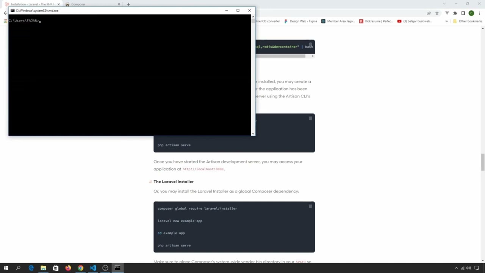Open the Kickresume bookmark
This screenshot has width=485, height=273.
(x=376, y=21)
